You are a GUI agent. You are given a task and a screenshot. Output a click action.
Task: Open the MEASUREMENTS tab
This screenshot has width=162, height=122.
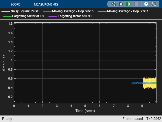point(46,4)
